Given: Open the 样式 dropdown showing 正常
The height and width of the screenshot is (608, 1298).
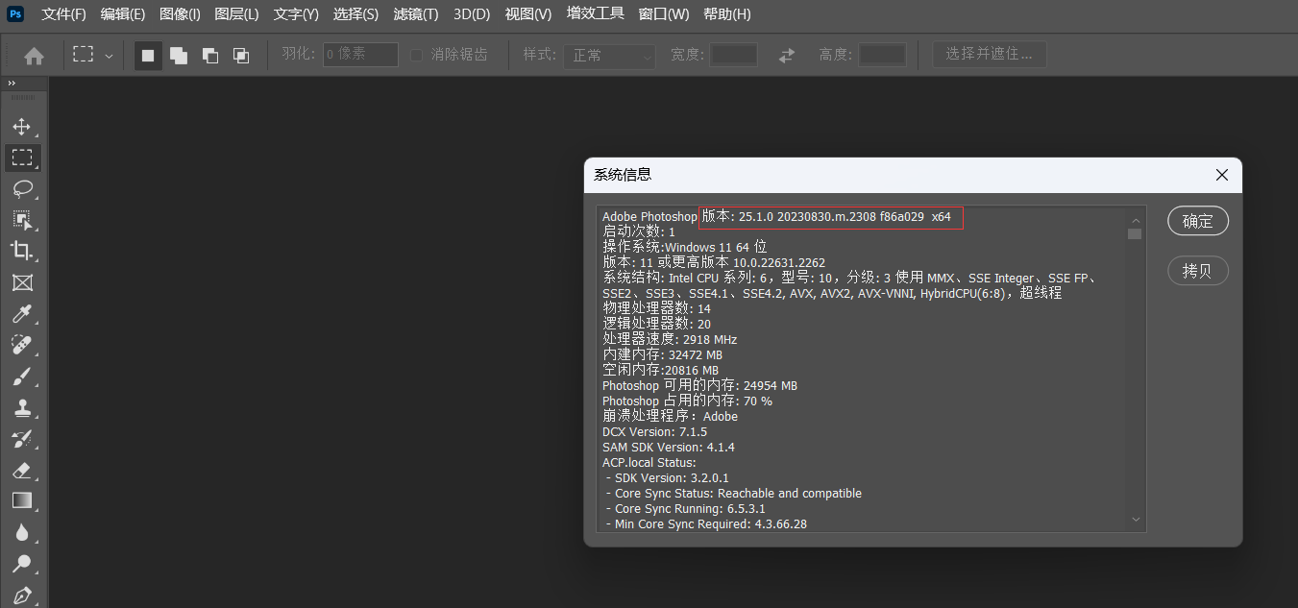Looking at the screenshot, I should (x=609, y=56).
